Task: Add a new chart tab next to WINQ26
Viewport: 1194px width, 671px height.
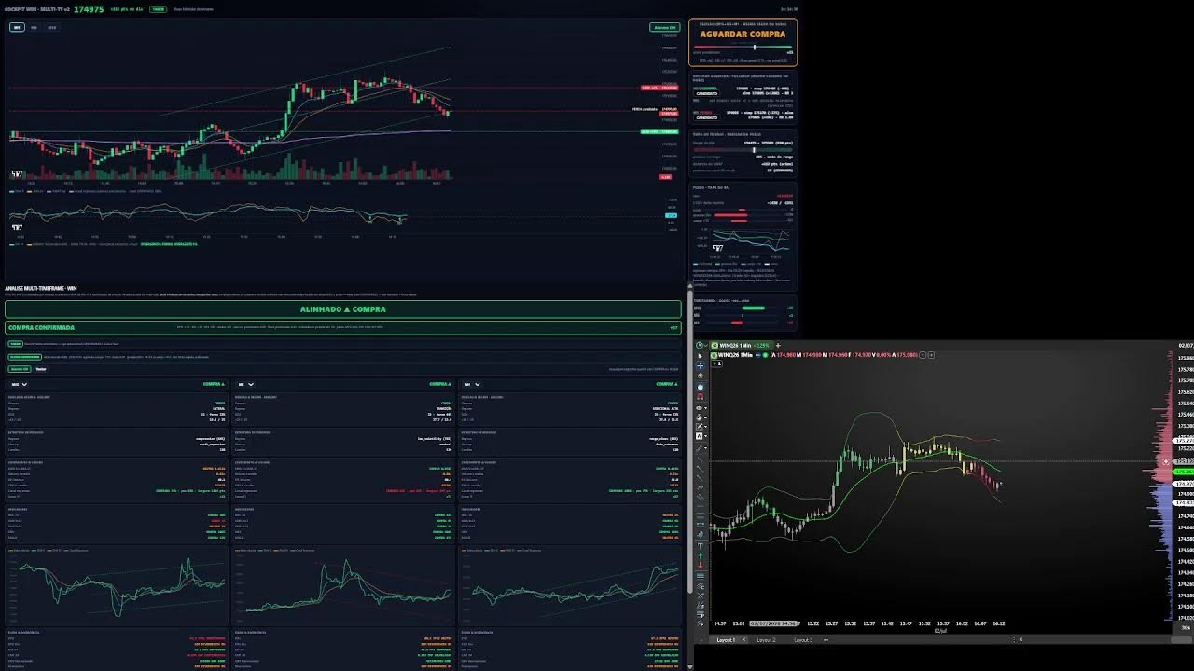Action: [778, 345]
